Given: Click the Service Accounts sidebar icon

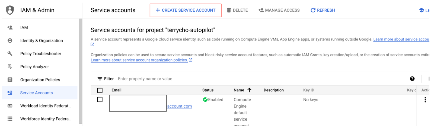Looking at the screenshot, I should point(10,93).
